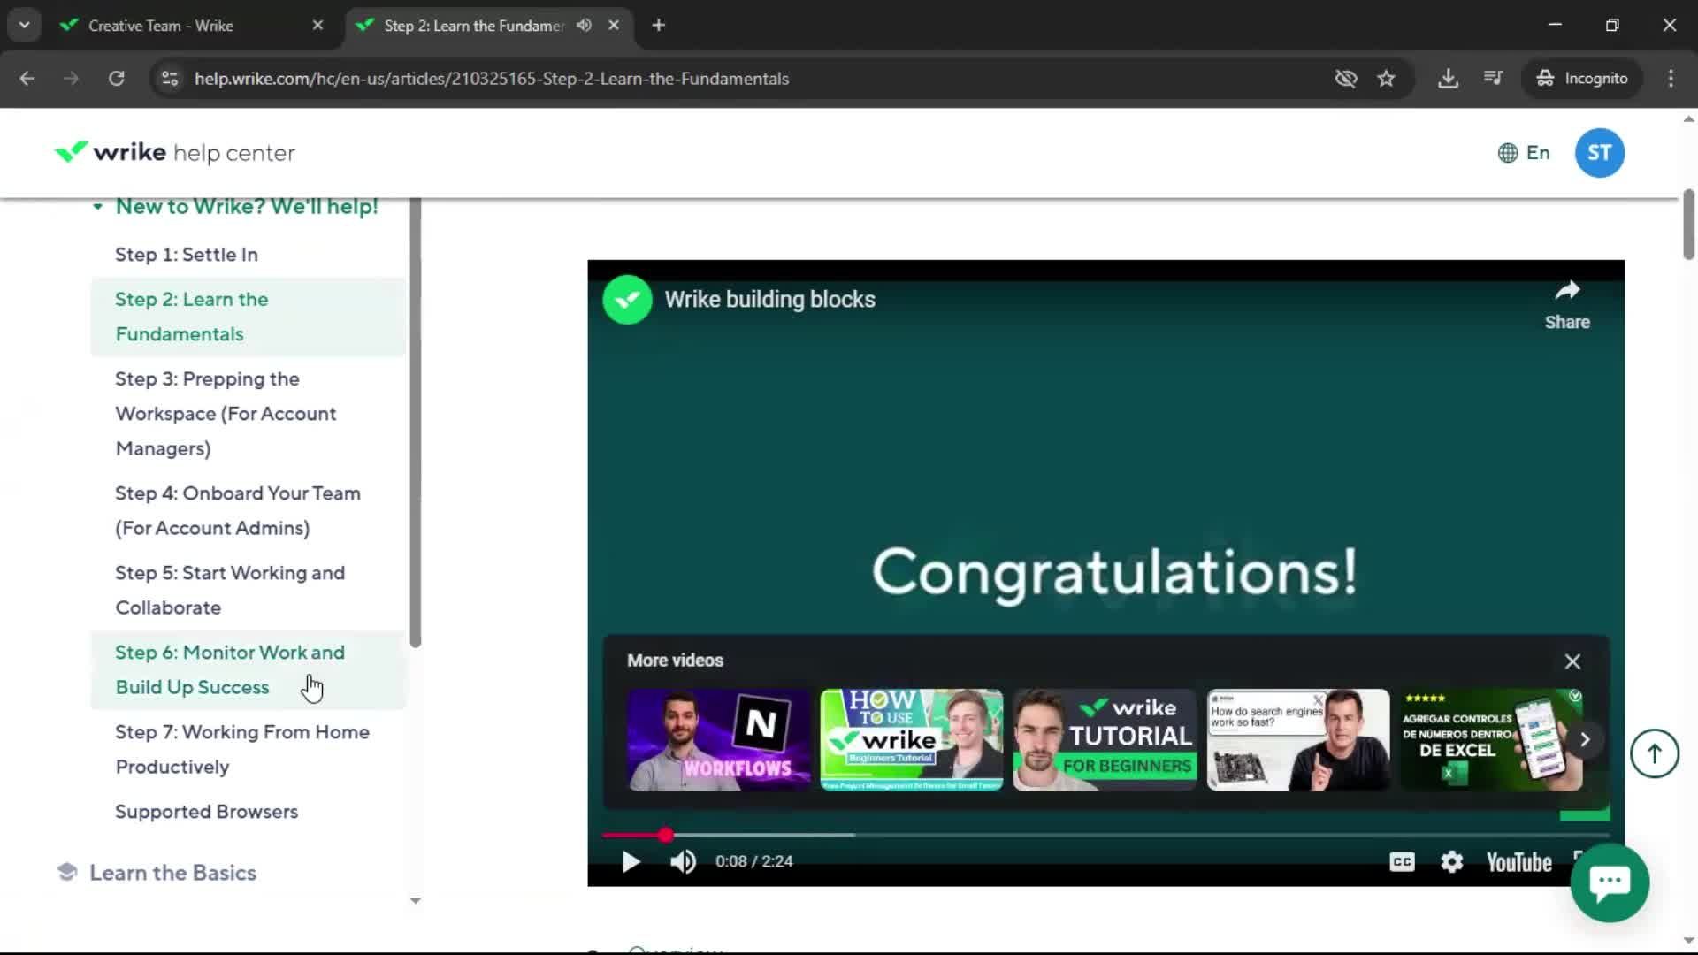Image resolution: width=1698 pixels, height=955 pixels.
Task: Close the More videos panel
Action: click(x=1572, y=661)
